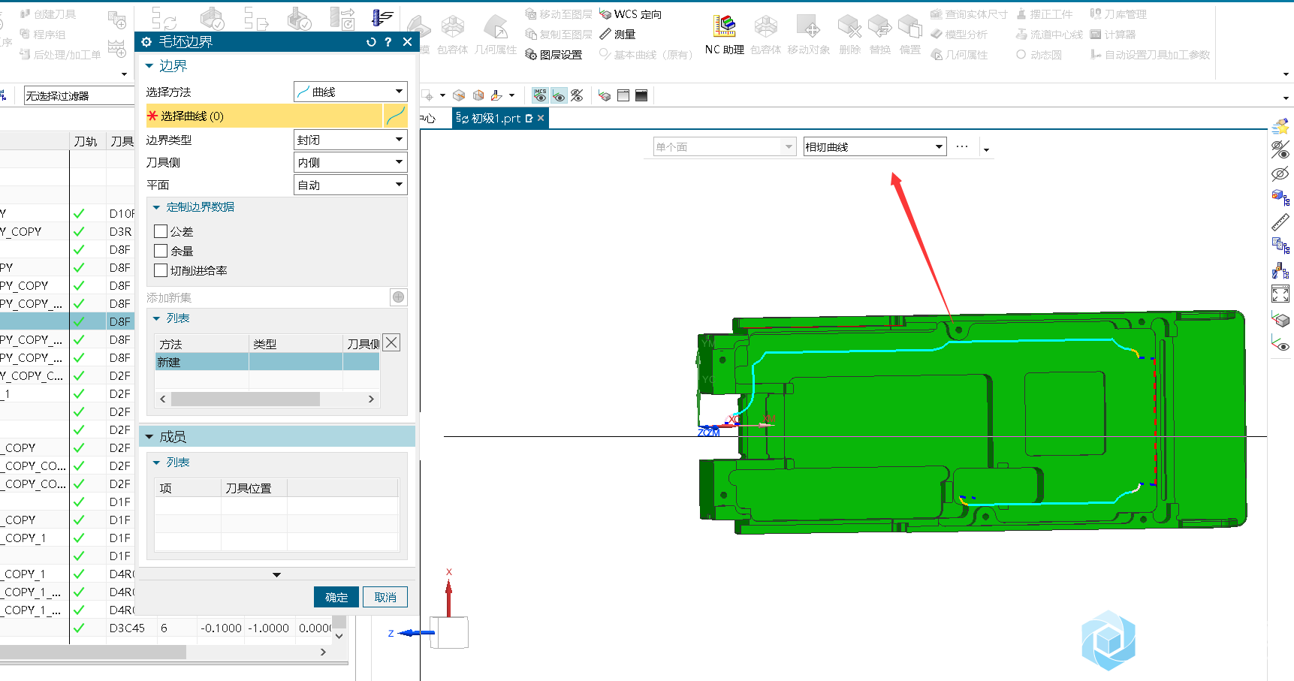Image resolution: width=1294 pixels, height=681 pixels.
Task: Open the 无选择过滤器 selection filter dropdown
Action: tap(79, 95)
